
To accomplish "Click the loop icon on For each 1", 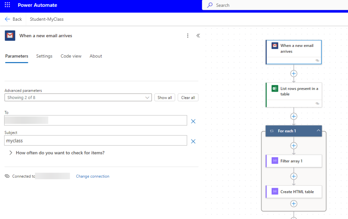I will (272, 131).
